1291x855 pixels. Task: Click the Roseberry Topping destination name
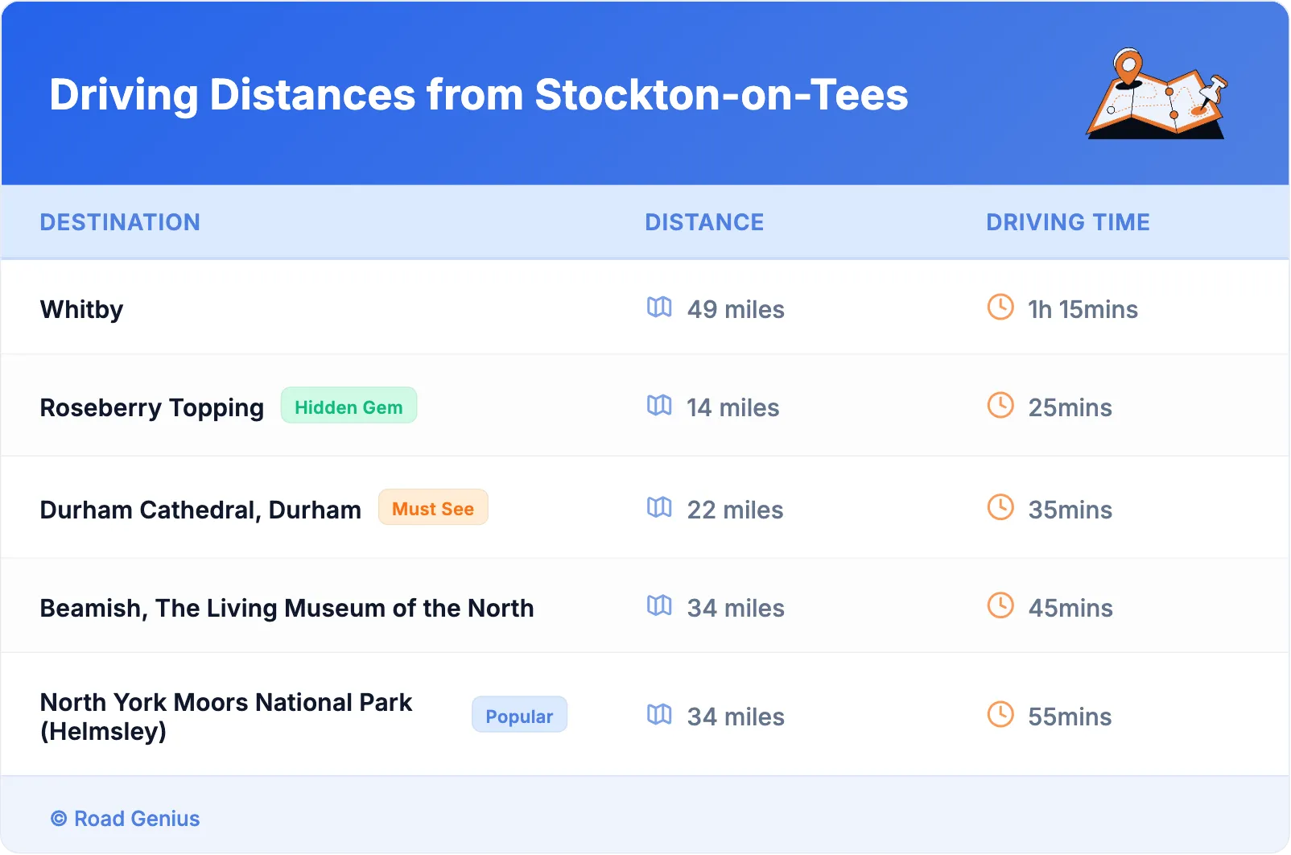152,408
